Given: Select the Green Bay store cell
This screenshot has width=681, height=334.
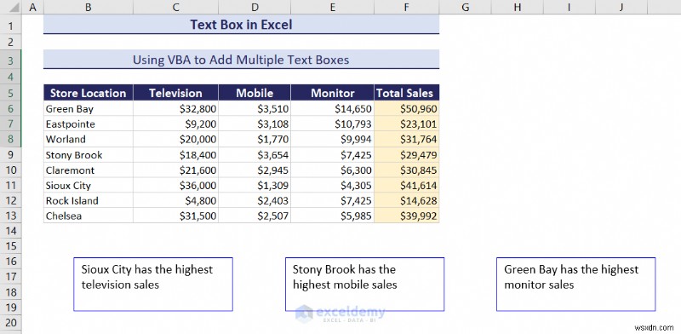Looking at the screenshot, I should 89,109.
